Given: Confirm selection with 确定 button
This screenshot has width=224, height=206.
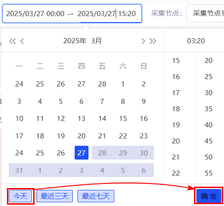Looking at the screenshot, I should click(209, 196).
